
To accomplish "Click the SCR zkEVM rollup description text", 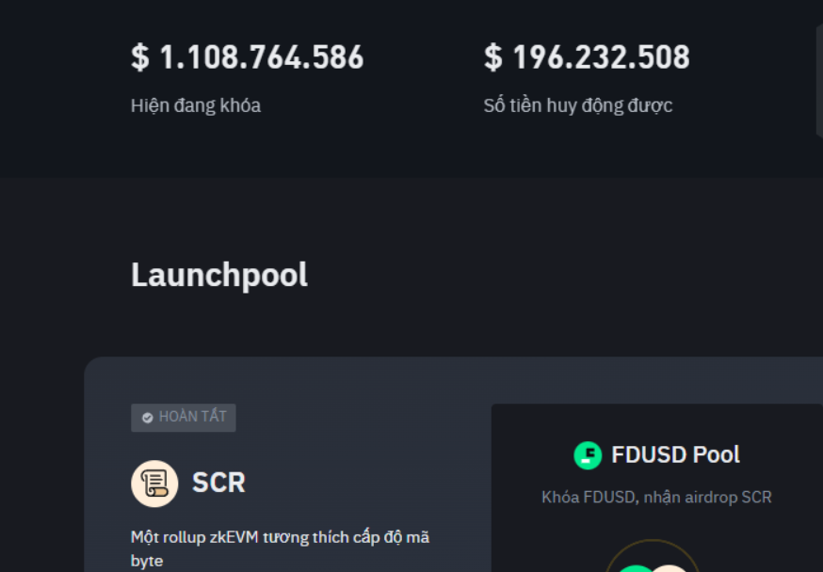I will tap(280, 548).
